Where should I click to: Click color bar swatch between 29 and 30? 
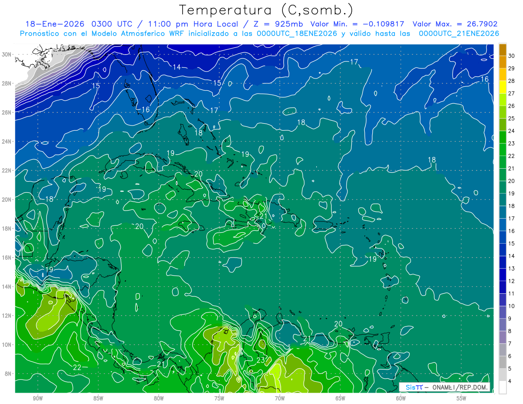[503, 61]
